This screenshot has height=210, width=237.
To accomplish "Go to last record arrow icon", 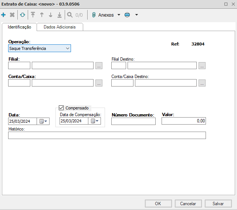I will pos(59,15).
